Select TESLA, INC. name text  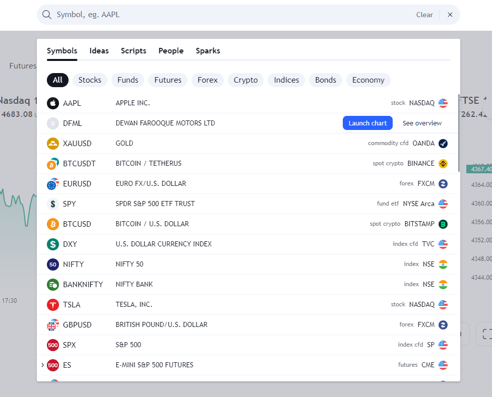[134, 304]
